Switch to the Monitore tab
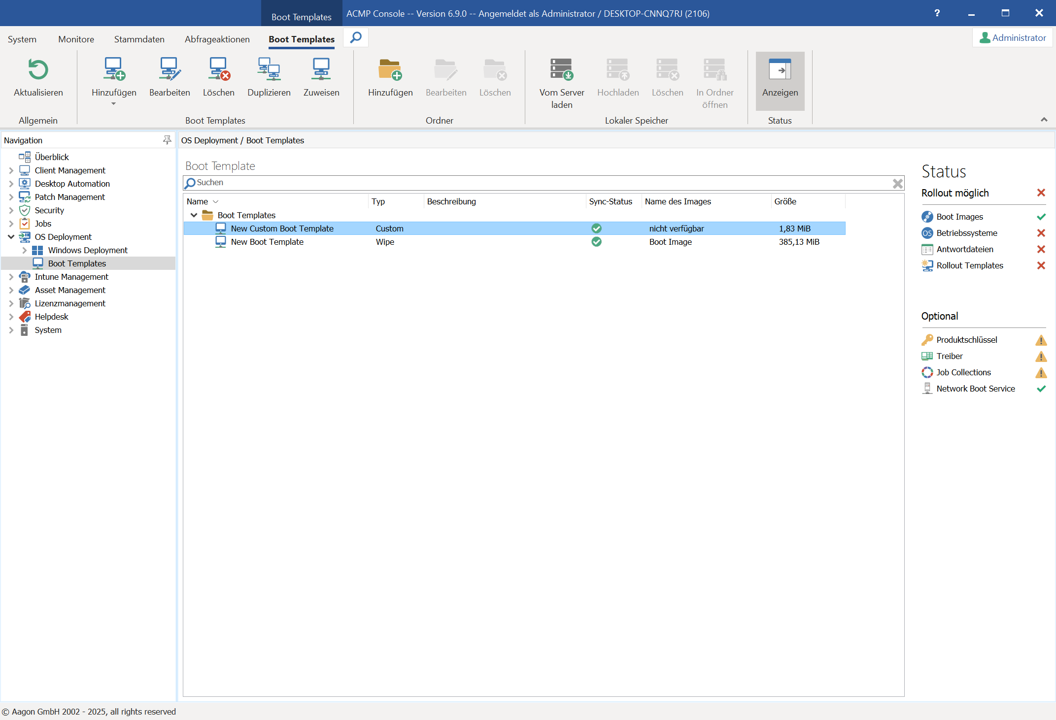1056x720 pixels. 76,39
